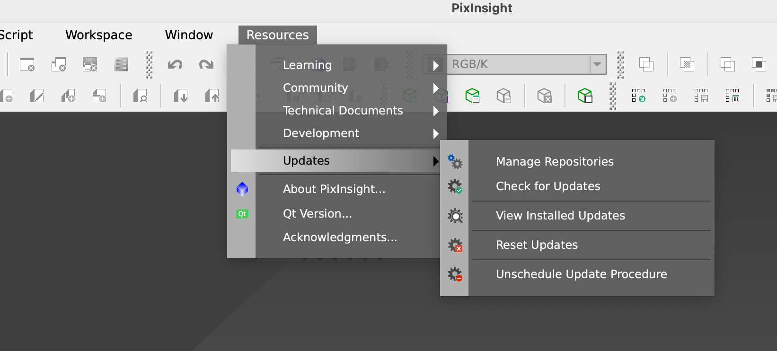Click the dark workspace windows close icon

90,64
